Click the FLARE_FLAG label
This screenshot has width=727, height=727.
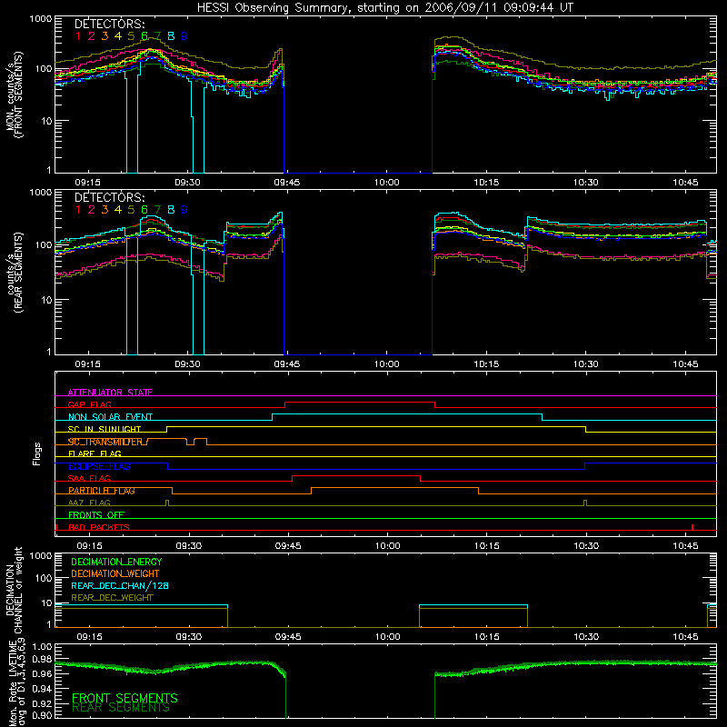95,453
